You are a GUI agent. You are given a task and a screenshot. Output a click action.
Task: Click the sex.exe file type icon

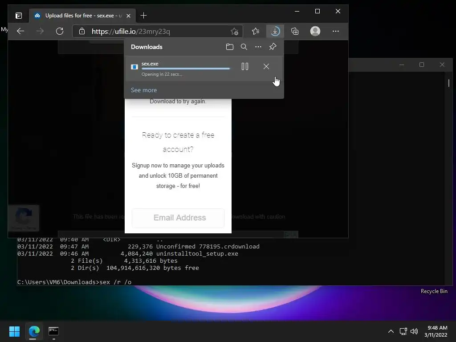click(134, 67)
